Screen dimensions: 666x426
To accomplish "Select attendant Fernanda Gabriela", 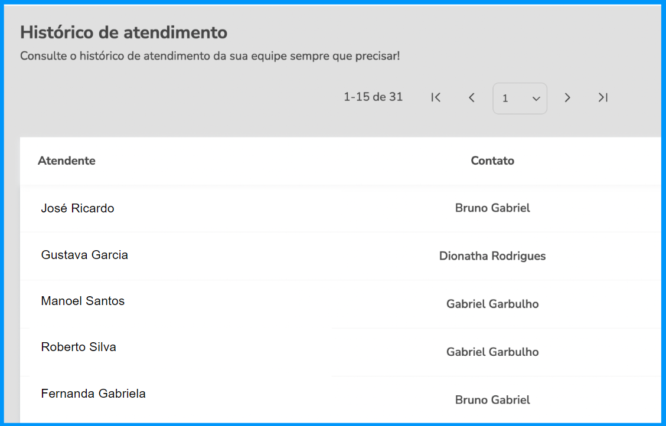I will [93, 394].
